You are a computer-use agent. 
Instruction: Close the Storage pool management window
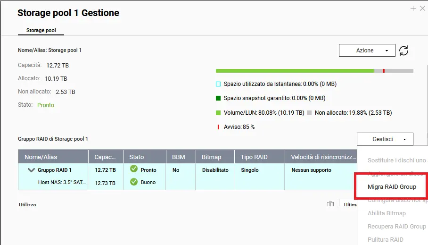click(x=423, y=8)
